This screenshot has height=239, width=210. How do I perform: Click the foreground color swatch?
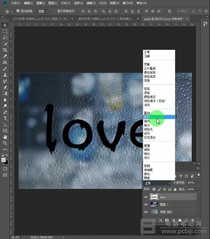click(3, 160)
